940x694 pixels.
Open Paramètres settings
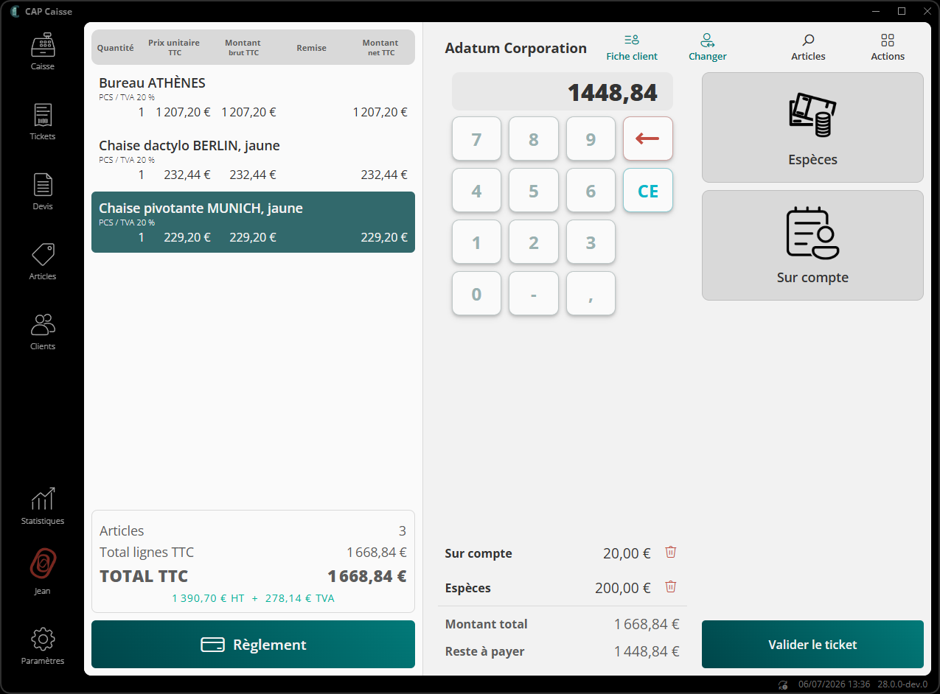coord(42,646)
